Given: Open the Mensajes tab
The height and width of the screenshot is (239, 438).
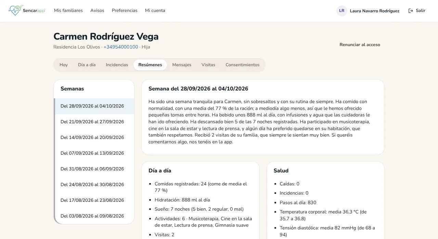Looking at the screenshot, I should pyautogui.click(x=182, y=65).
